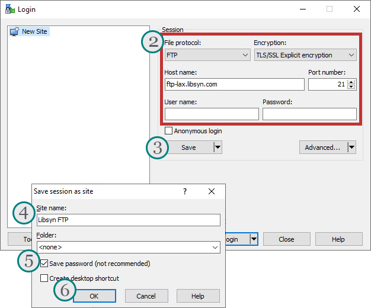The width and height of the screenshot is (371, 308).
Task: Click the Close button in Login window
Action: tap(286, 239)
